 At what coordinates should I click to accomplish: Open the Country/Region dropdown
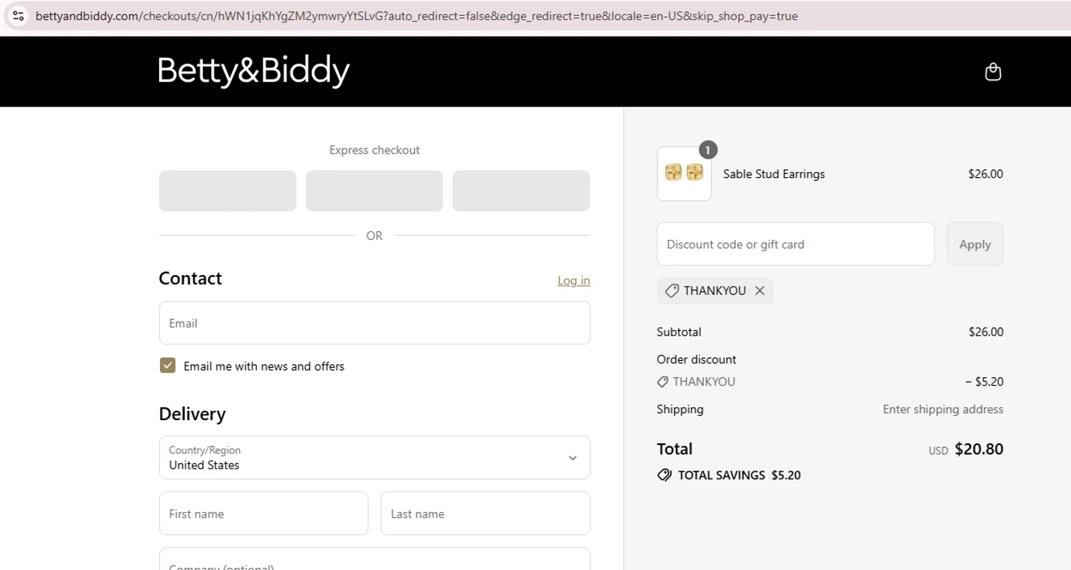374,458
